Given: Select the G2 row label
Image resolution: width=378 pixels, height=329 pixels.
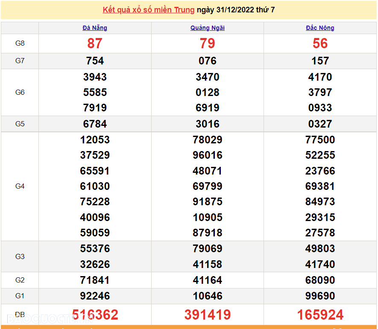Looking at the screenshot, I should [20, 280].
